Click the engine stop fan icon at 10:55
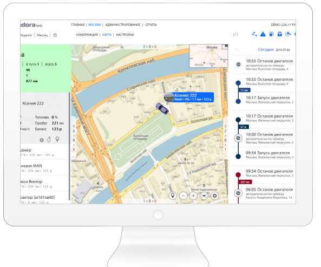 click(239, 64)
